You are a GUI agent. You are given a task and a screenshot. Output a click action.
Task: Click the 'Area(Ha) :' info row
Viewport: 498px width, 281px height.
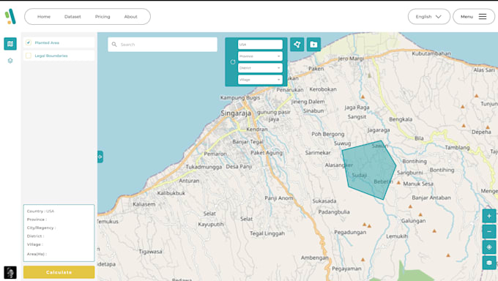pyautogui.click(x=37, y=254)
